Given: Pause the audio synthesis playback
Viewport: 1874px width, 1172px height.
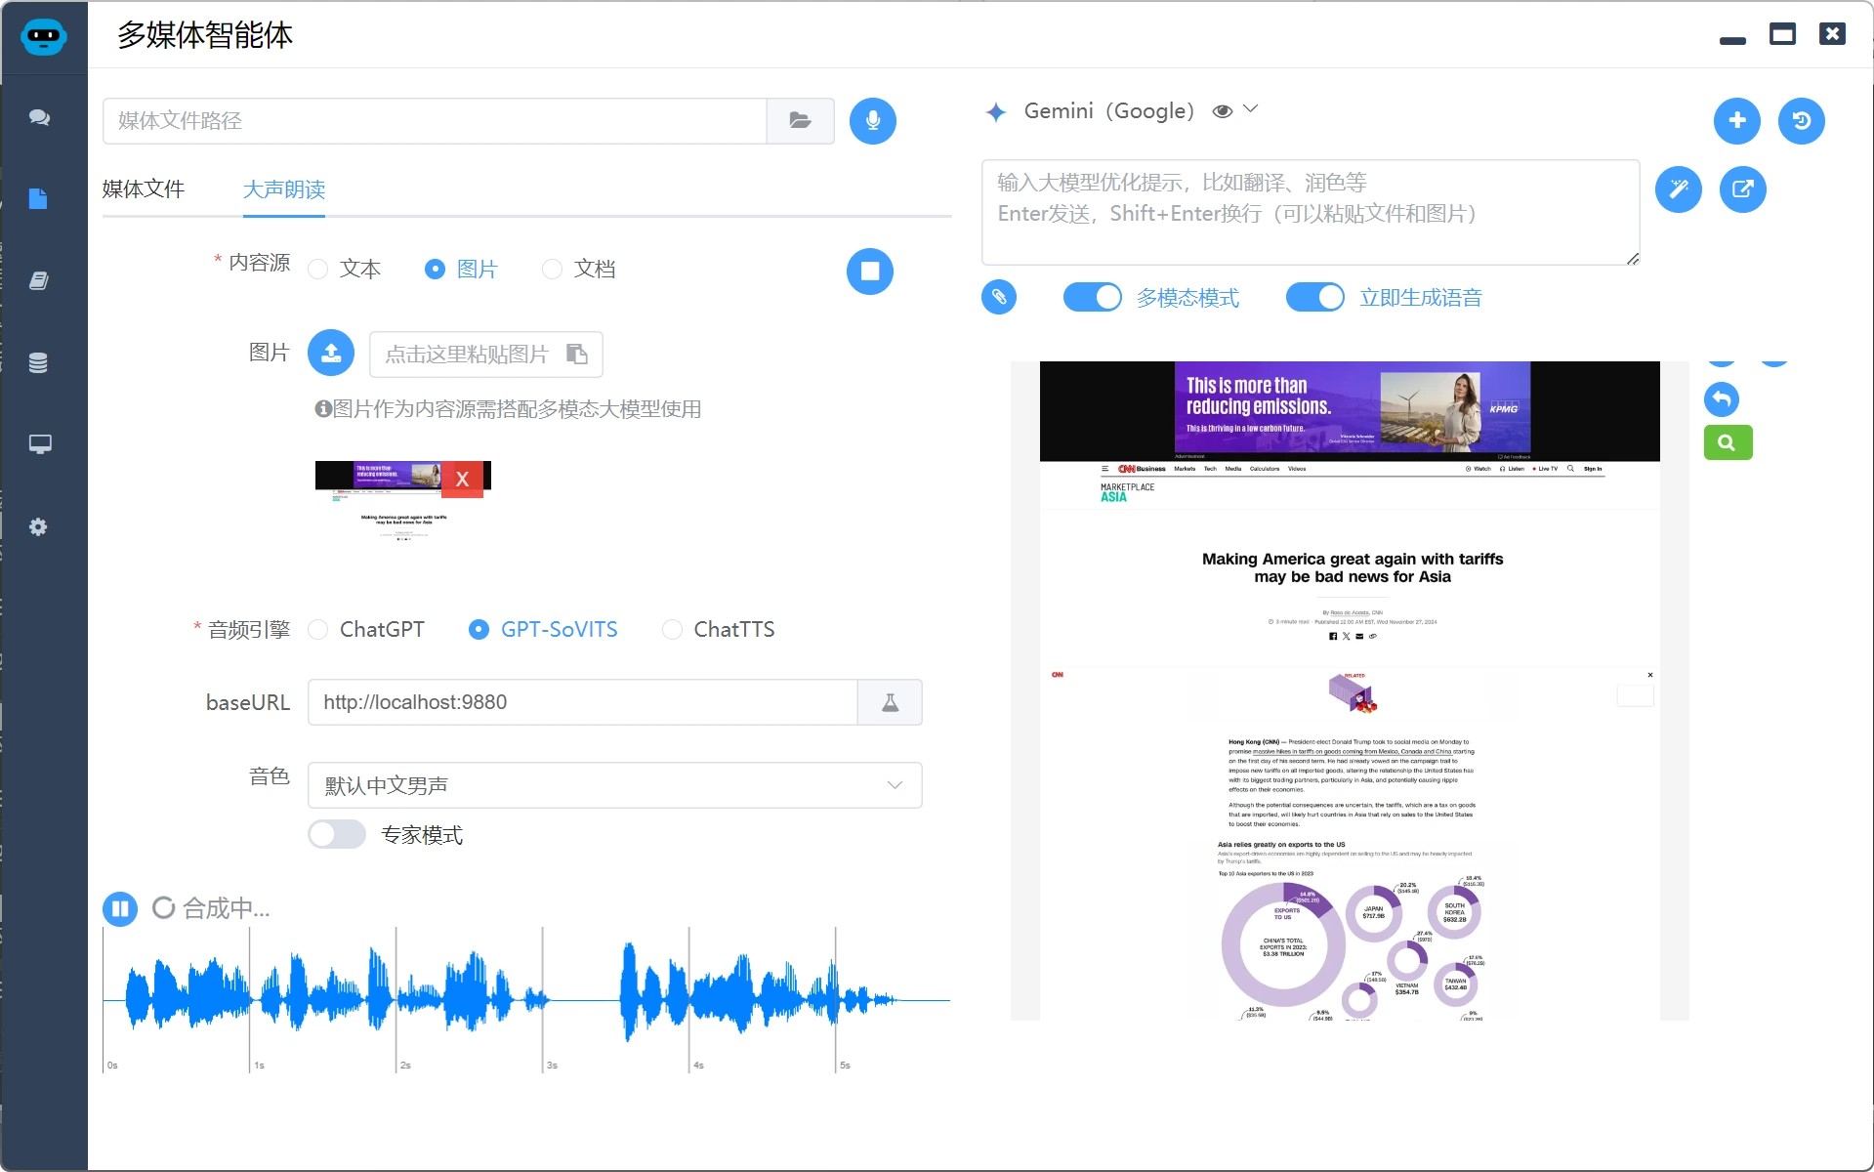Looking at the screenshot, I should click(x=120, y=909).
